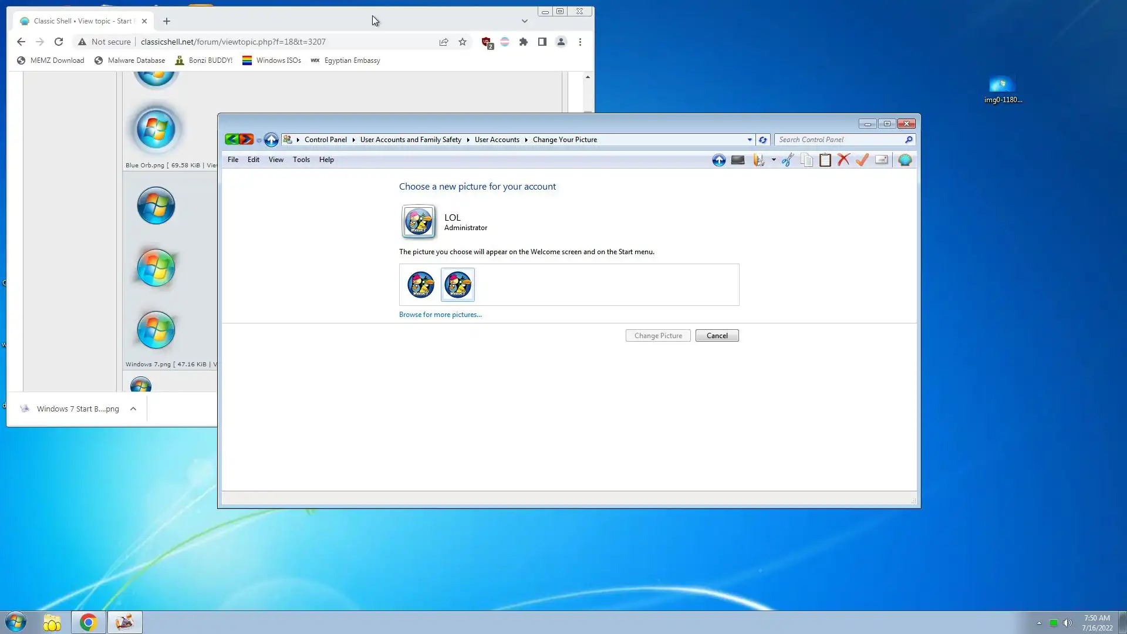This screenshot has width=1127, height=634.
Task: Click the scissors Cut icon in toolbar
Action: tap(788, 160)
